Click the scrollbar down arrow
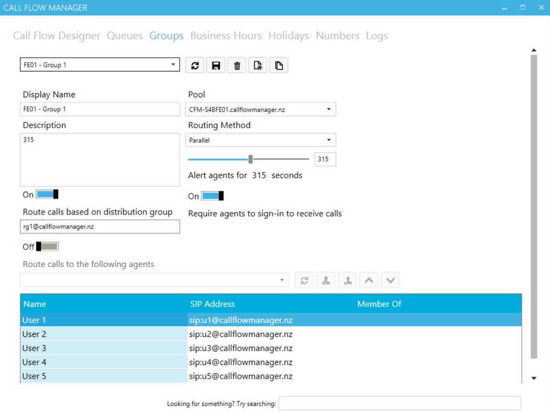550x412 pixels. (x=533, y=378)
